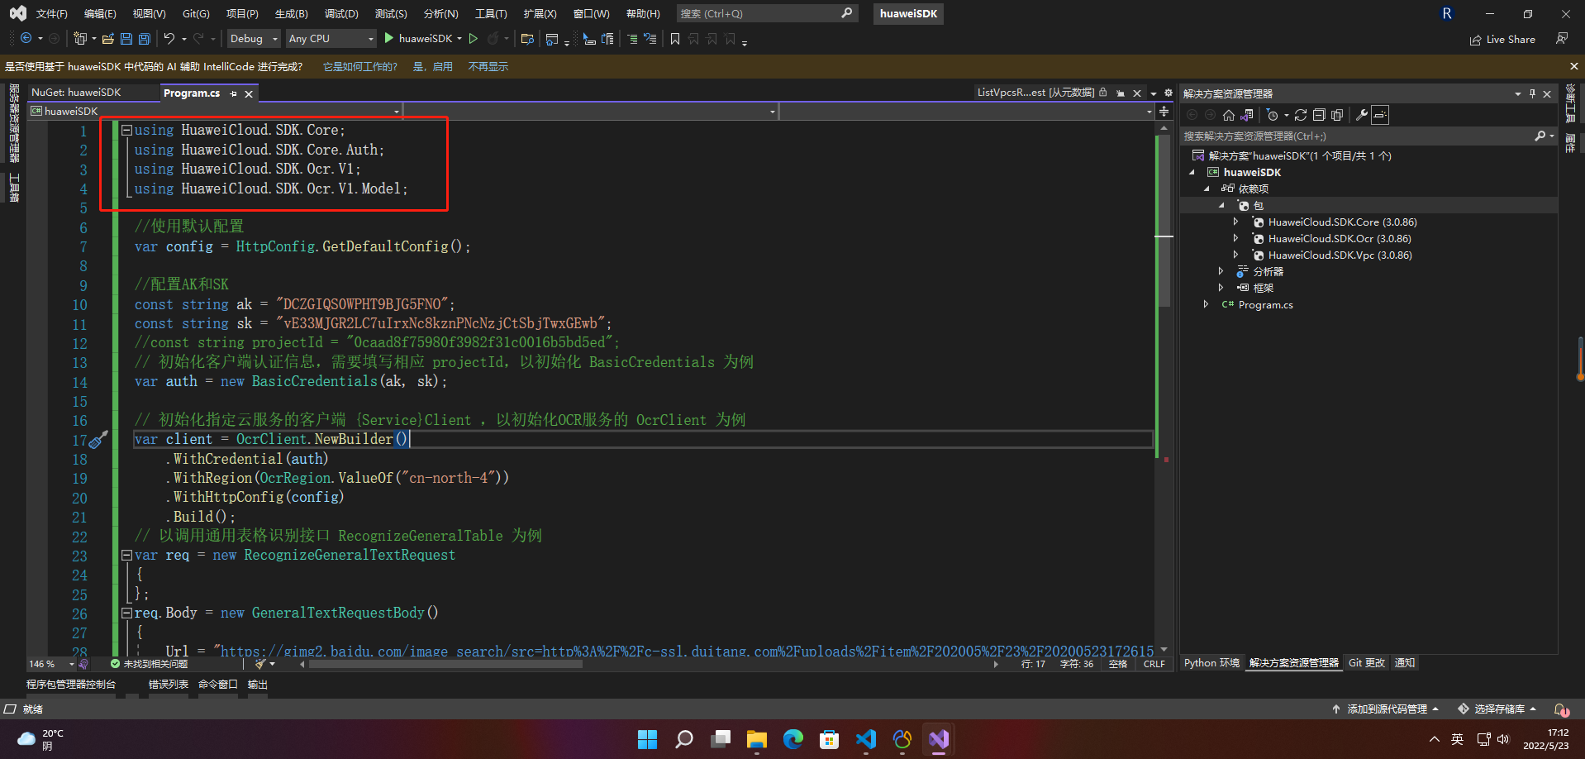Click the Open File folder icon
The image size is (1585, 759).
(x=108, y=39)
